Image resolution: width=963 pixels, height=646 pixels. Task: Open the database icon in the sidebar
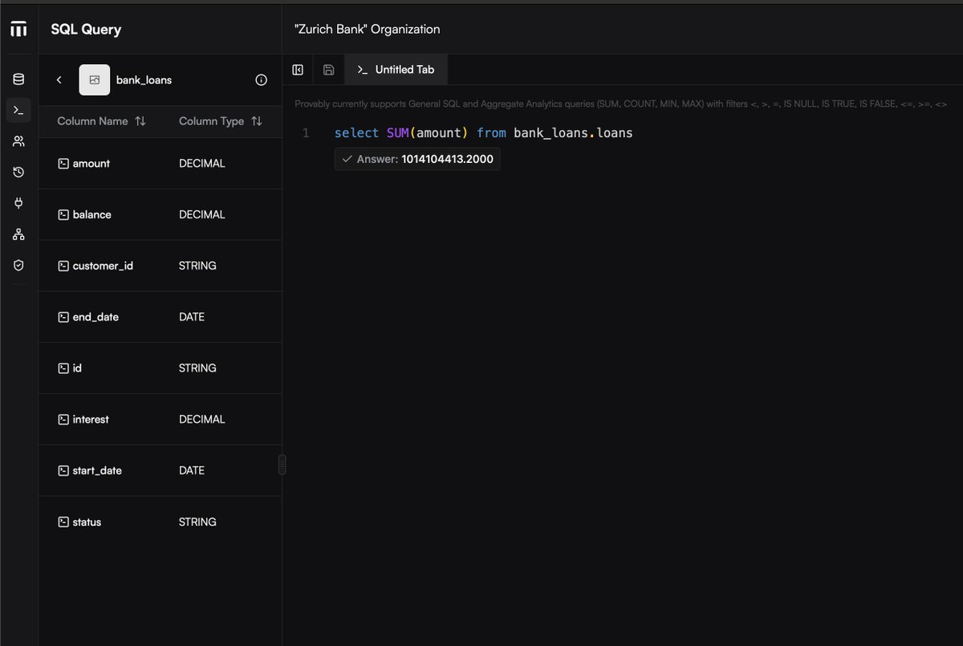tap(18, 79)
